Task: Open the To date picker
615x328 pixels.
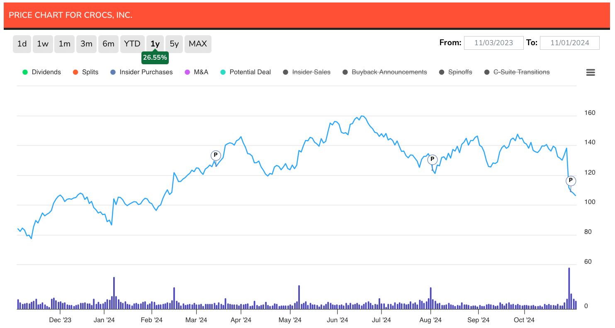Action: pos(570,42)
